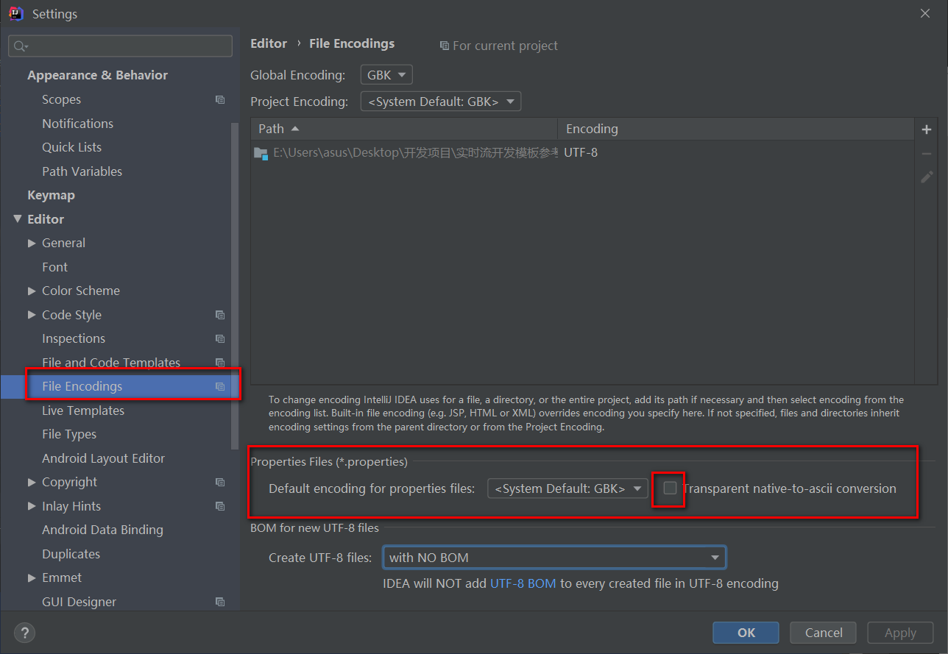Viewport: 948px width, 654px height.
Task: Sort by the Path column header
Action: click(404, 129)
